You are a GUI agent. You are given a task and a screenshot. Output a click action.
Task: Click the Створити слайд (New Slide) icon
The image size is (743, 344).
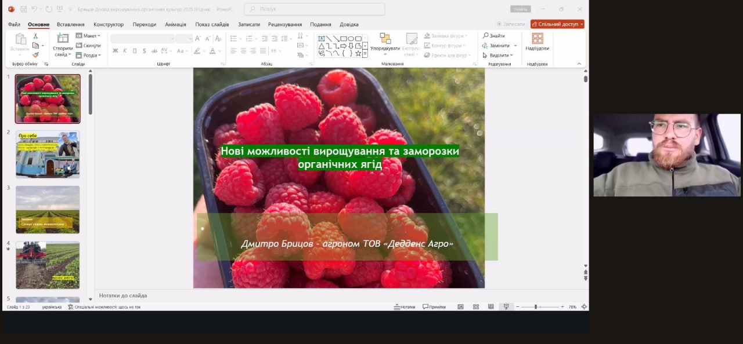[62, 39]
